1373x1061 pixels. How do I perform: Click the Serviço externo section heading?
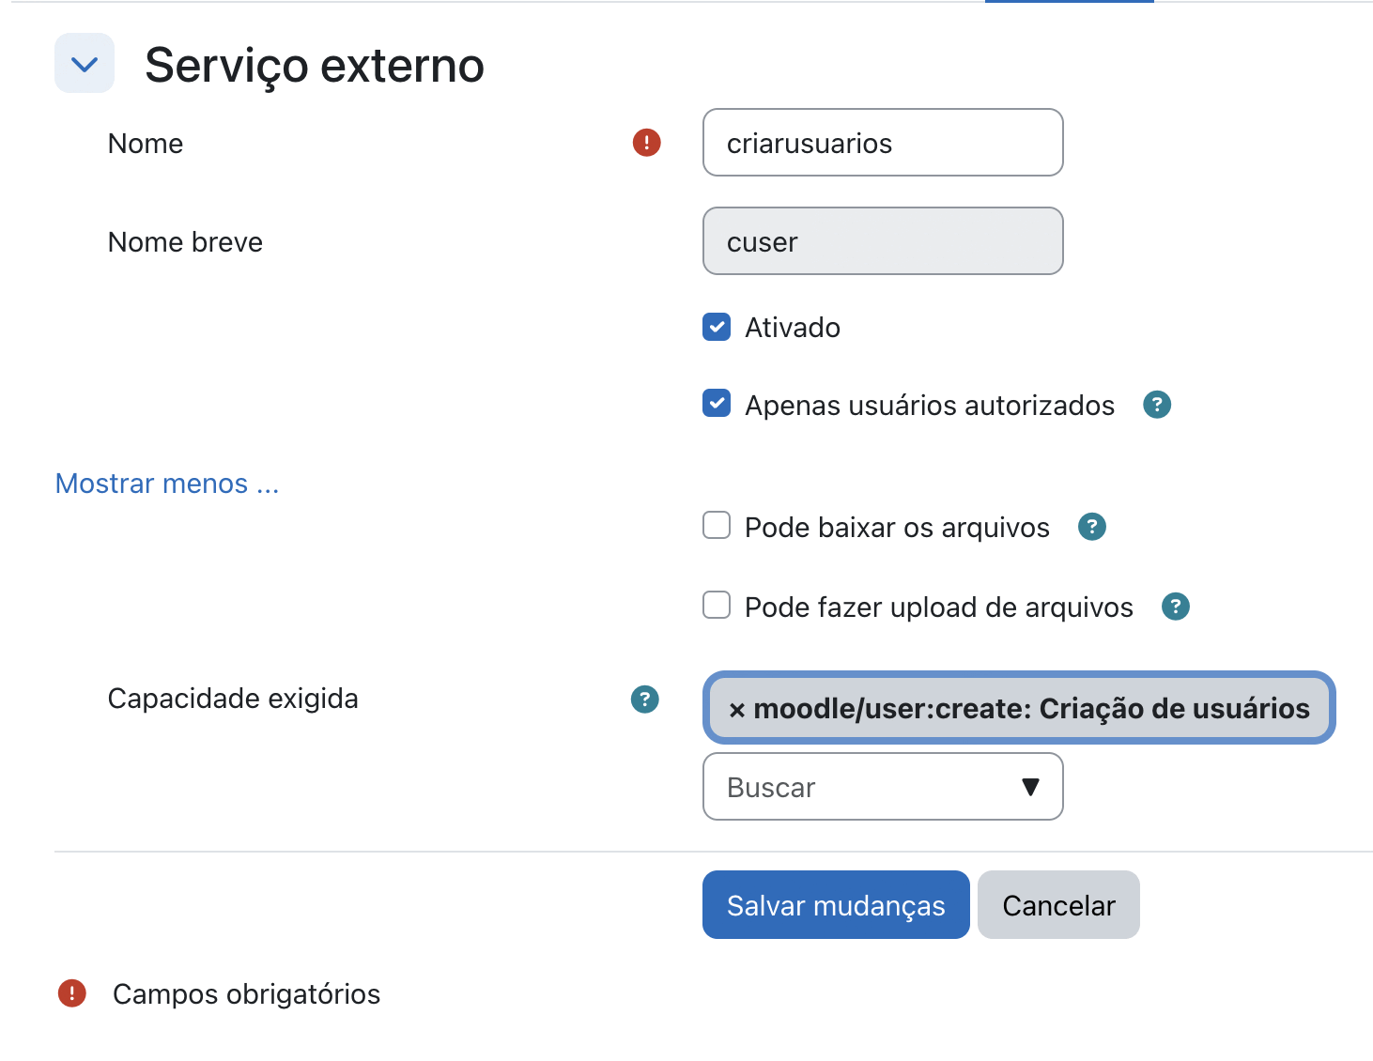[x=314, y=66]
